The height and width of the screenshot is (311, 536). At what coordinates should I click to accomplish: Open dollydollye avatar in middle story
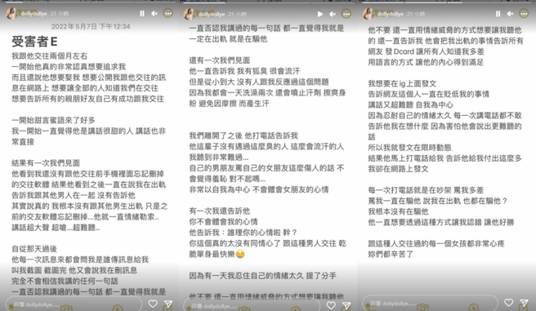pos(189,14)
